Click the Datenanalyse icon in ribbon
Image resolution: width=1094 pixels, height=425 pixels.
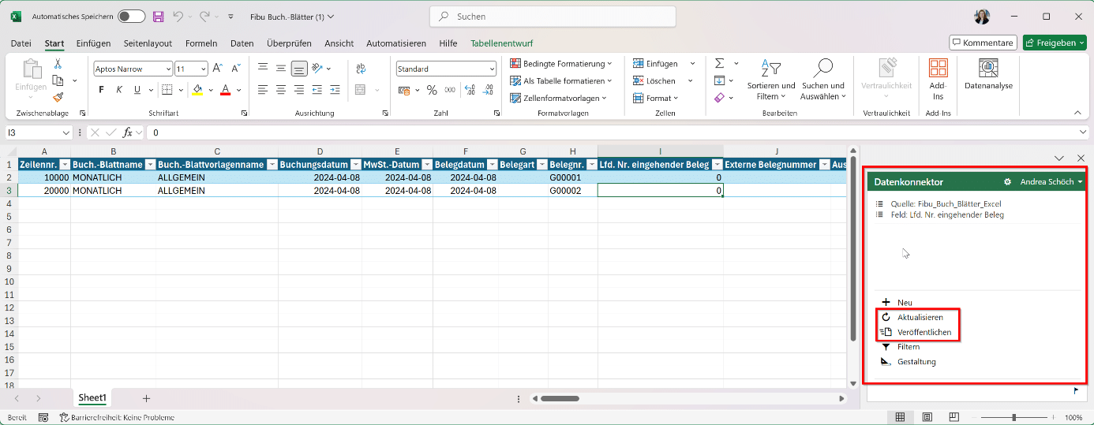(x=988, y=69)
